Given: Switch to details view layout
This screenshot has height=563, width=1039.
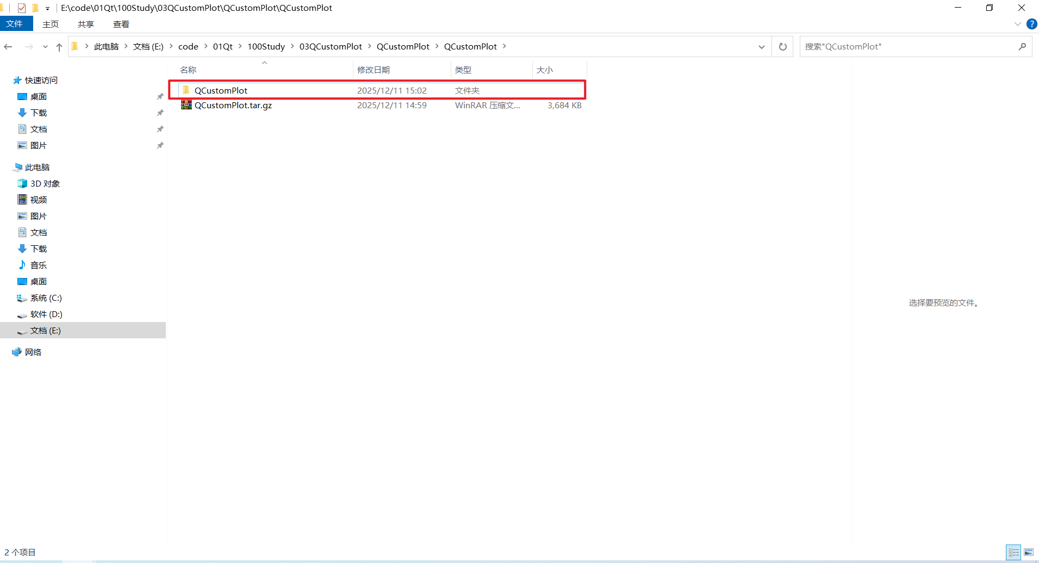Looking at the screenshot, I should click(1013, 552).
